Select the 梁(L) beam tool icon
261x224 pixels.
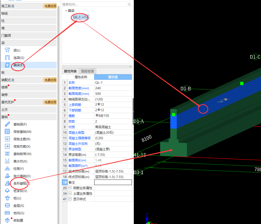[x=7, y=50]
